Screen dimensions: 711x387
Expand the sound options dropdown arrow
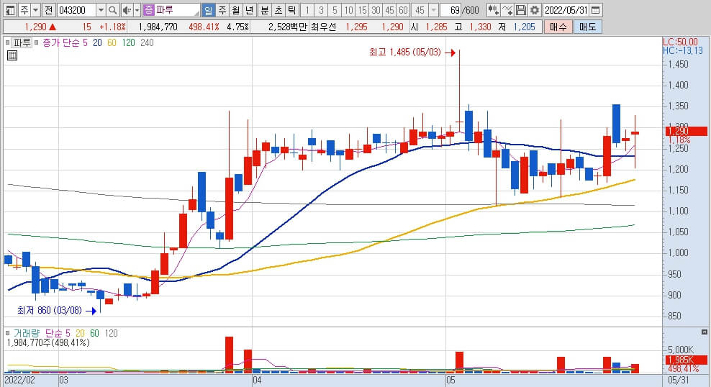point(137,10)
